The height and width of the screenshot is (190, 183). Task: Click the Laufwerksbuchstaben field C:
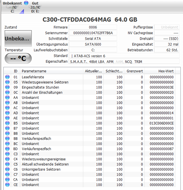93,50
